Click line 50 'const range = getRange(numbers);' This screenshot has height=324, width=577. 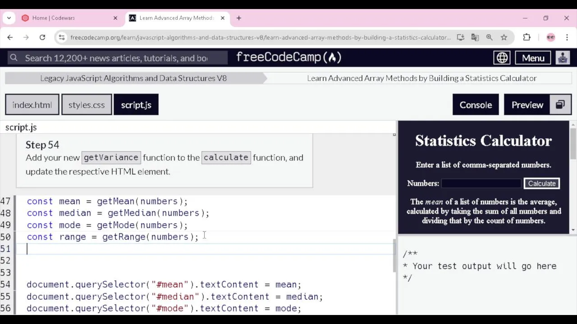click(x=112, y=237)
